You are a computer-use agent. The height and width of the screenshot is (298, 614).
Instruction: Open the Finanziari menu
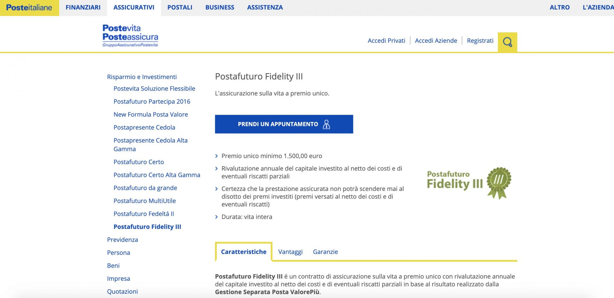click(x=83, y=7)
